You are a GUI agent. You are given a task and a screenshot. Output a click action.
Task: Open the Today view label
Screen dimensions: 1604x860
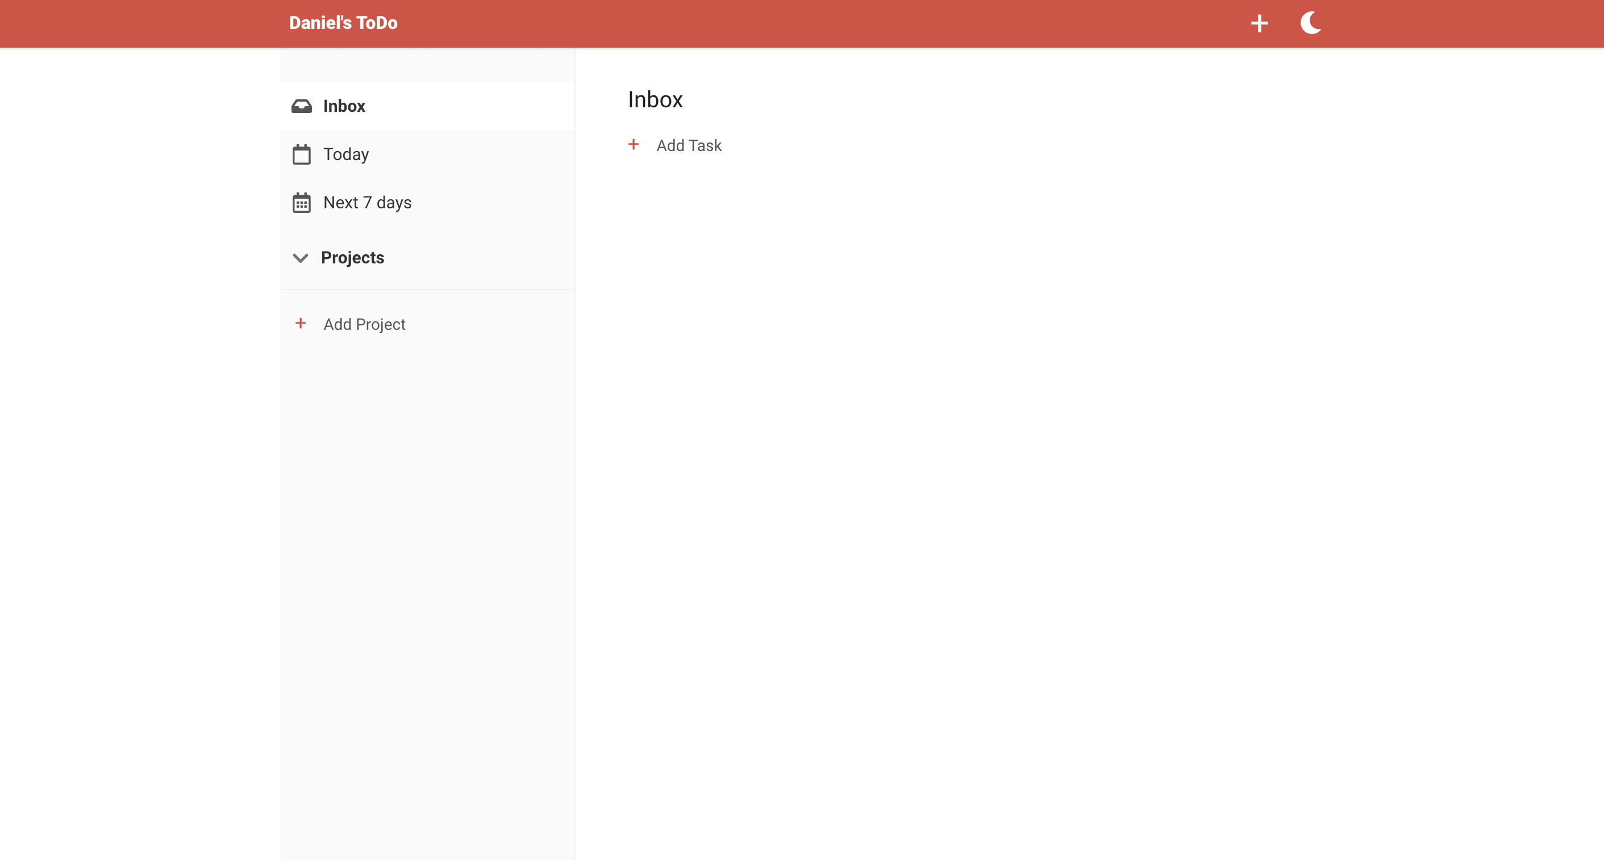click(x=345, y=154)
